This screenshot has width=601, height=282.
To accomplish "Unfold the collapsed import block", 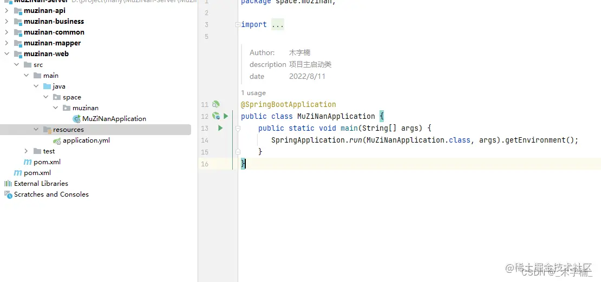I will point(238,24).
